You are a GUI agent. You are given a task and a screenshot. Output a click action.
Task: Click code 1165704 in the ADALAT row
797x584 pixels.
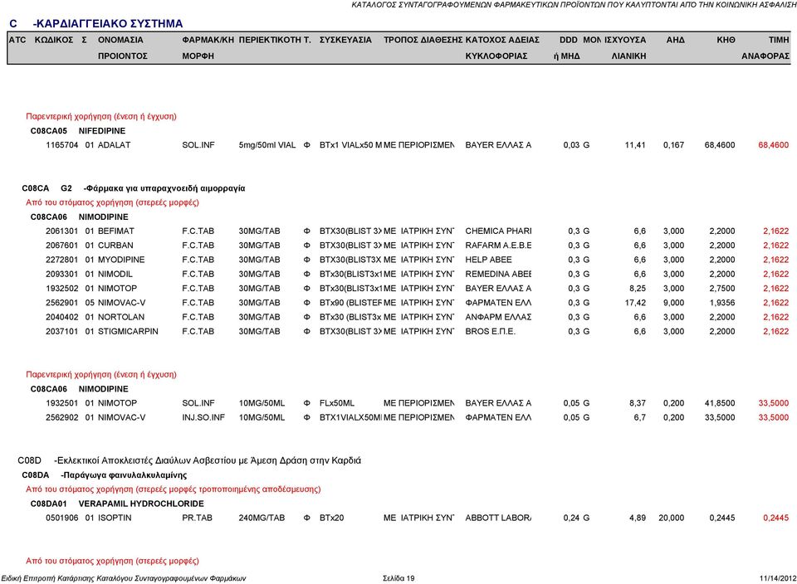click(x=62, y=144)
